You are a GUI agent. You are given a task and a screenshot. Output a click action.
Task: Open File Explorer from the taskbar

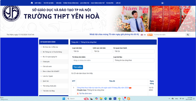(101, 99)
